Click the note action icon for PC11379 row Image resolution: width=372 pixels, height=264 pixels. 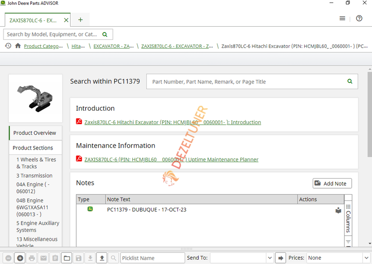tap(338, 210)
